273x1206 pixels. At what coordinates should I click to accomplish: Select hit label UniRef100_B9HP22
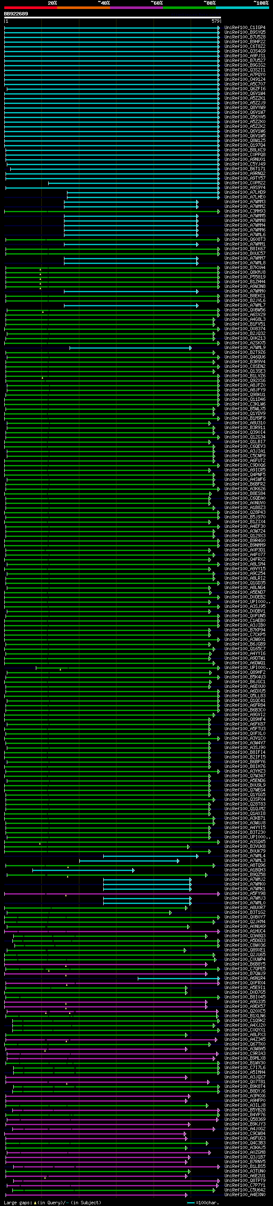click(x=245, y=41)
